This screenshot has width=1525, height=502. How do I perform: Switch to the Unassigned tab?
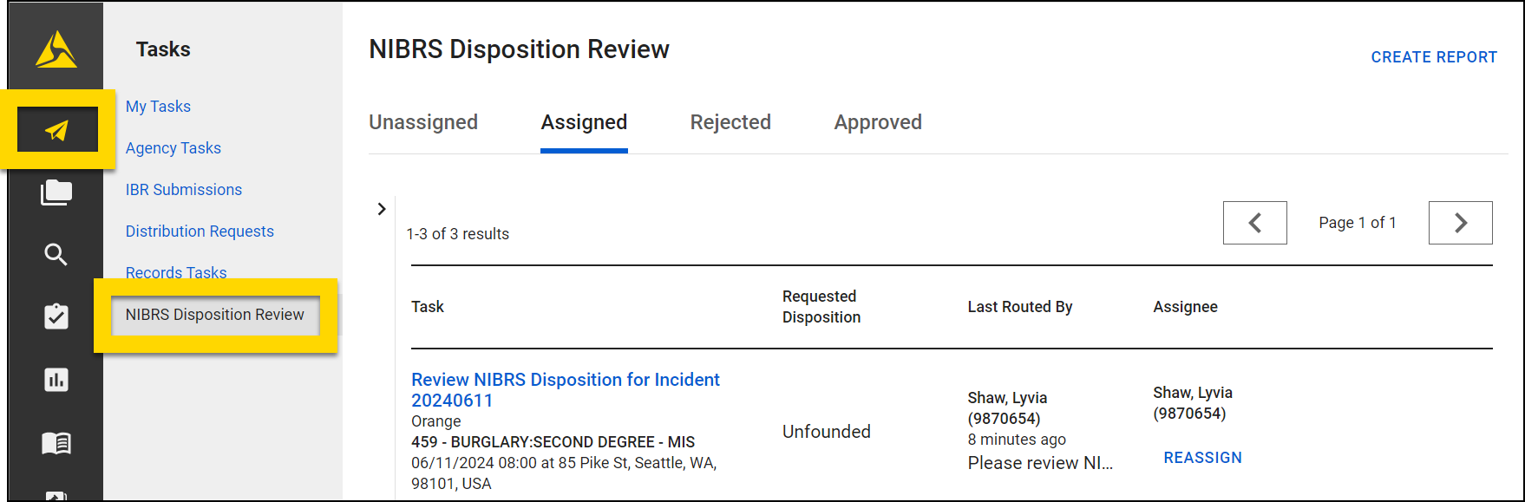pyautogui.click(x=423, y=122)
